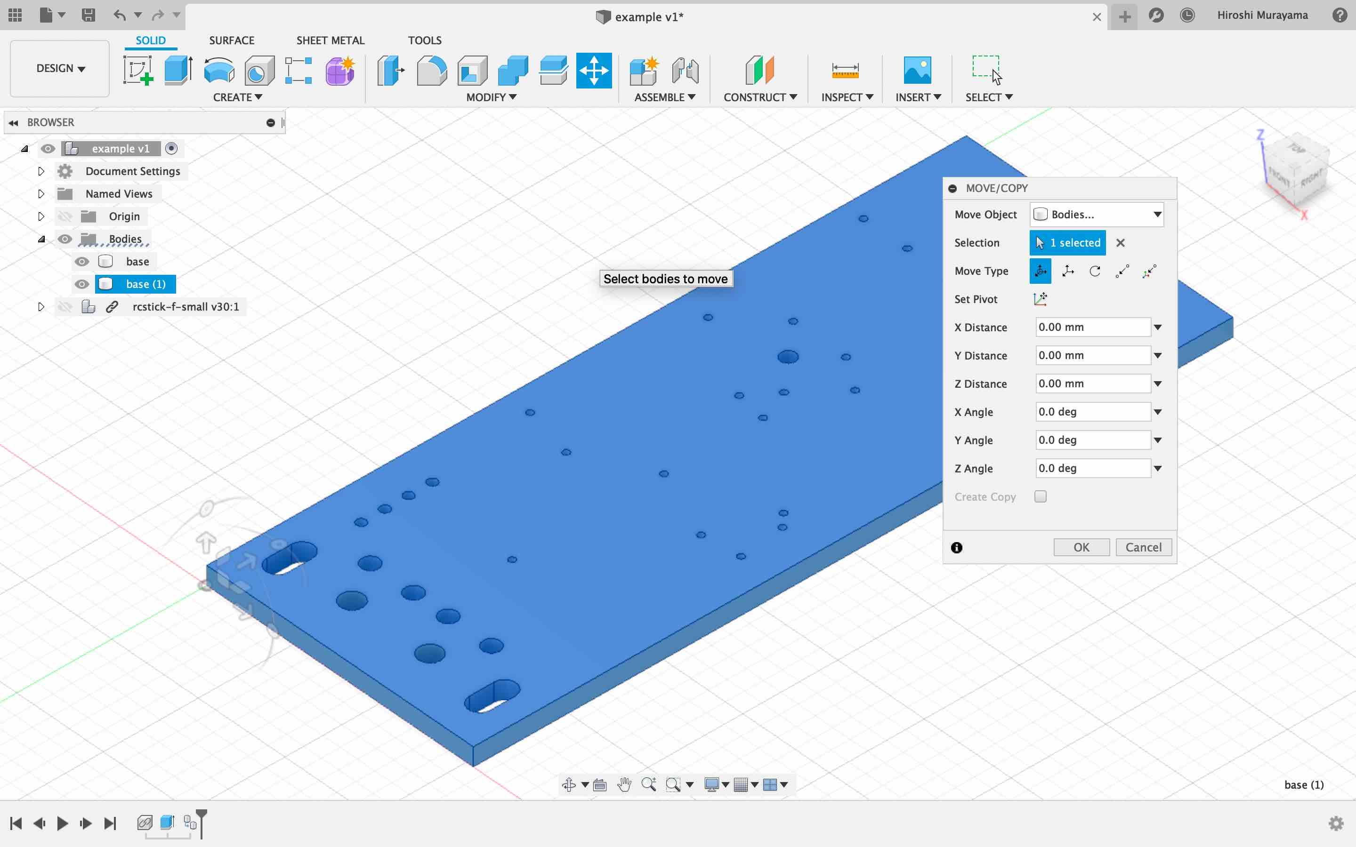Choose Translate move type
The image size is (1356, 847).
pos(1068,271)
